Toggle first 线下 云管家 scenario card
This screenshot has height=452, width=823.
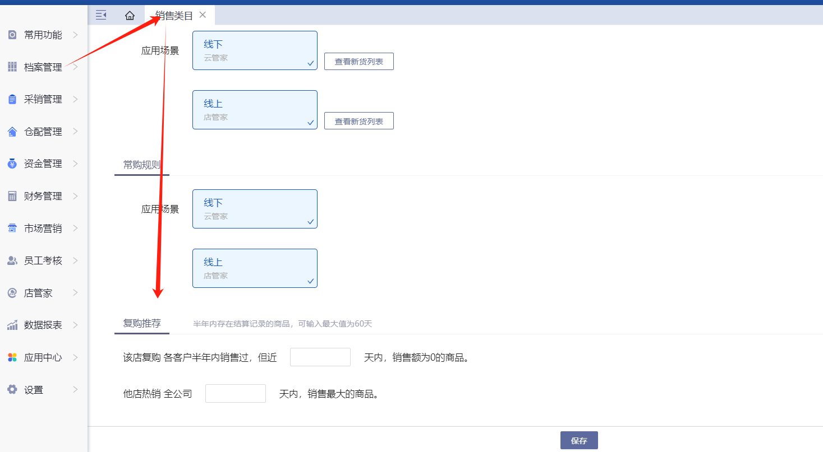coord(255,50)
